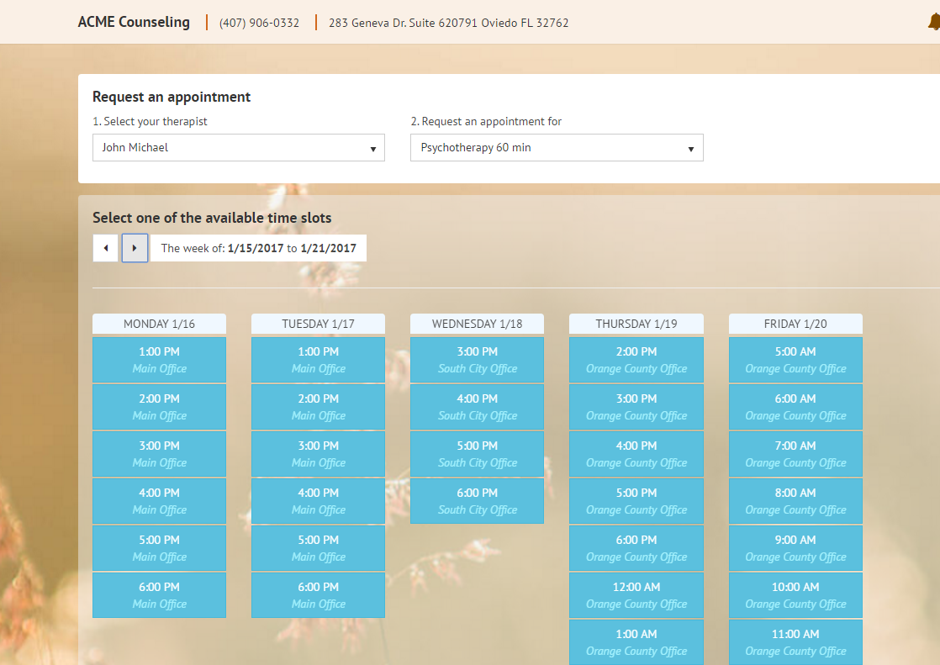Viewport: 940px width, 665px height.
Task: Click the 1. Select your therapist label
Action: (150, 122)
